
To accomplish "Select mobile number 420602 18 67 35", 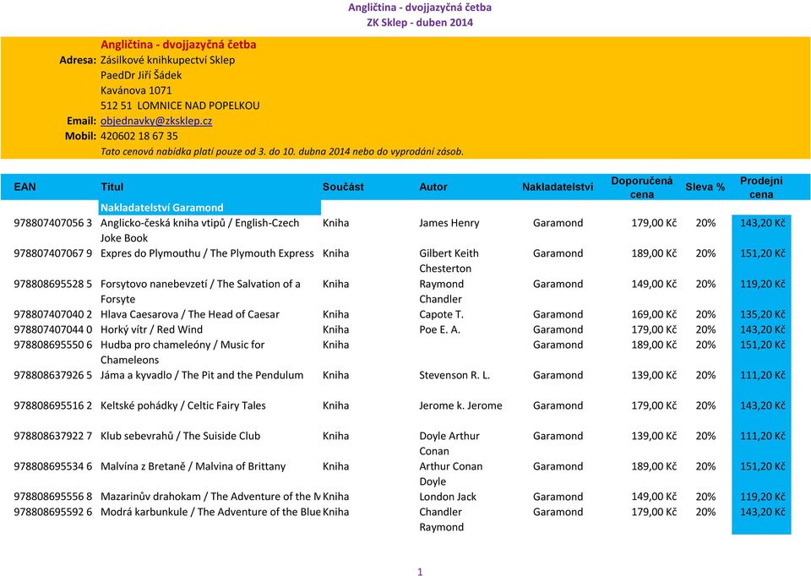I will [139, 137].
